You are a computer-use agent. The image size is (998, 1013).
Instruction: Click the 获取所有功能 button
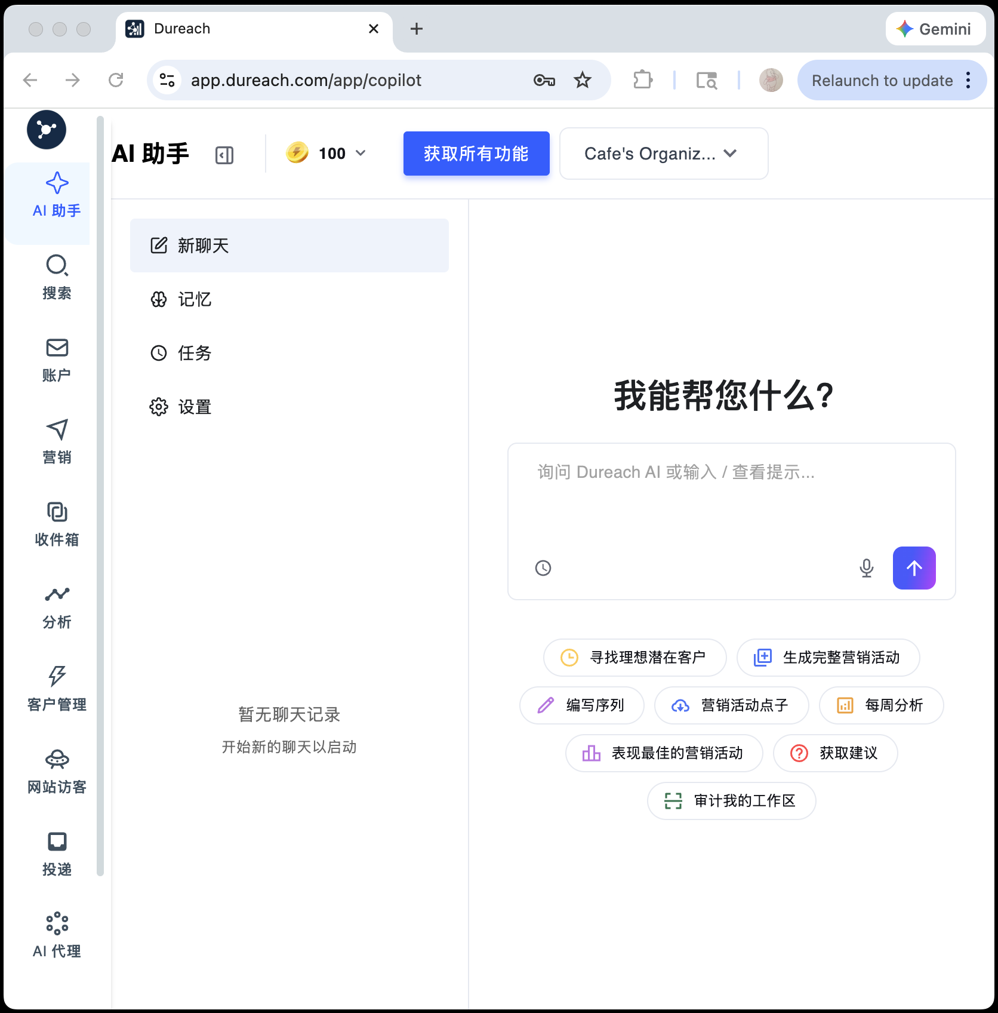point(476,154)
